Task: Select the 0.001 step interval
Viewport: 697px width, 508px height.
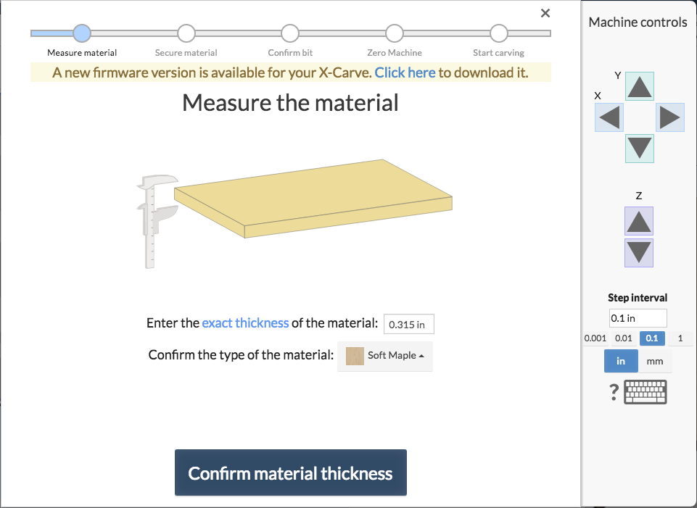Action: [x=595, y=338]
